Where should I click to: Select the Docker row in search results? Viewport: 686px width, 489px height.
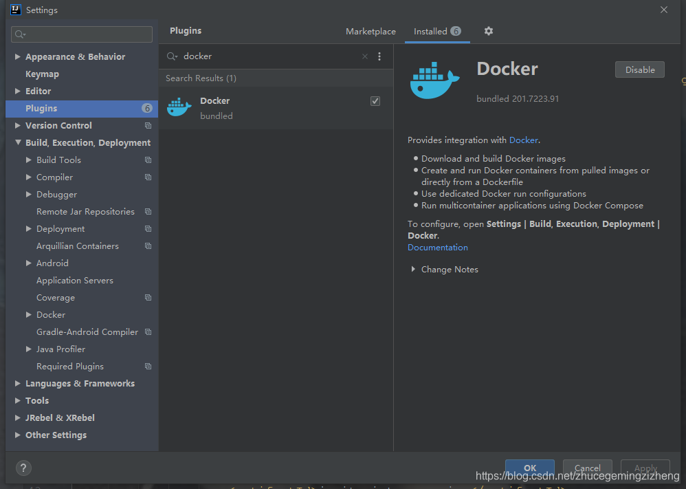point(276,108)
